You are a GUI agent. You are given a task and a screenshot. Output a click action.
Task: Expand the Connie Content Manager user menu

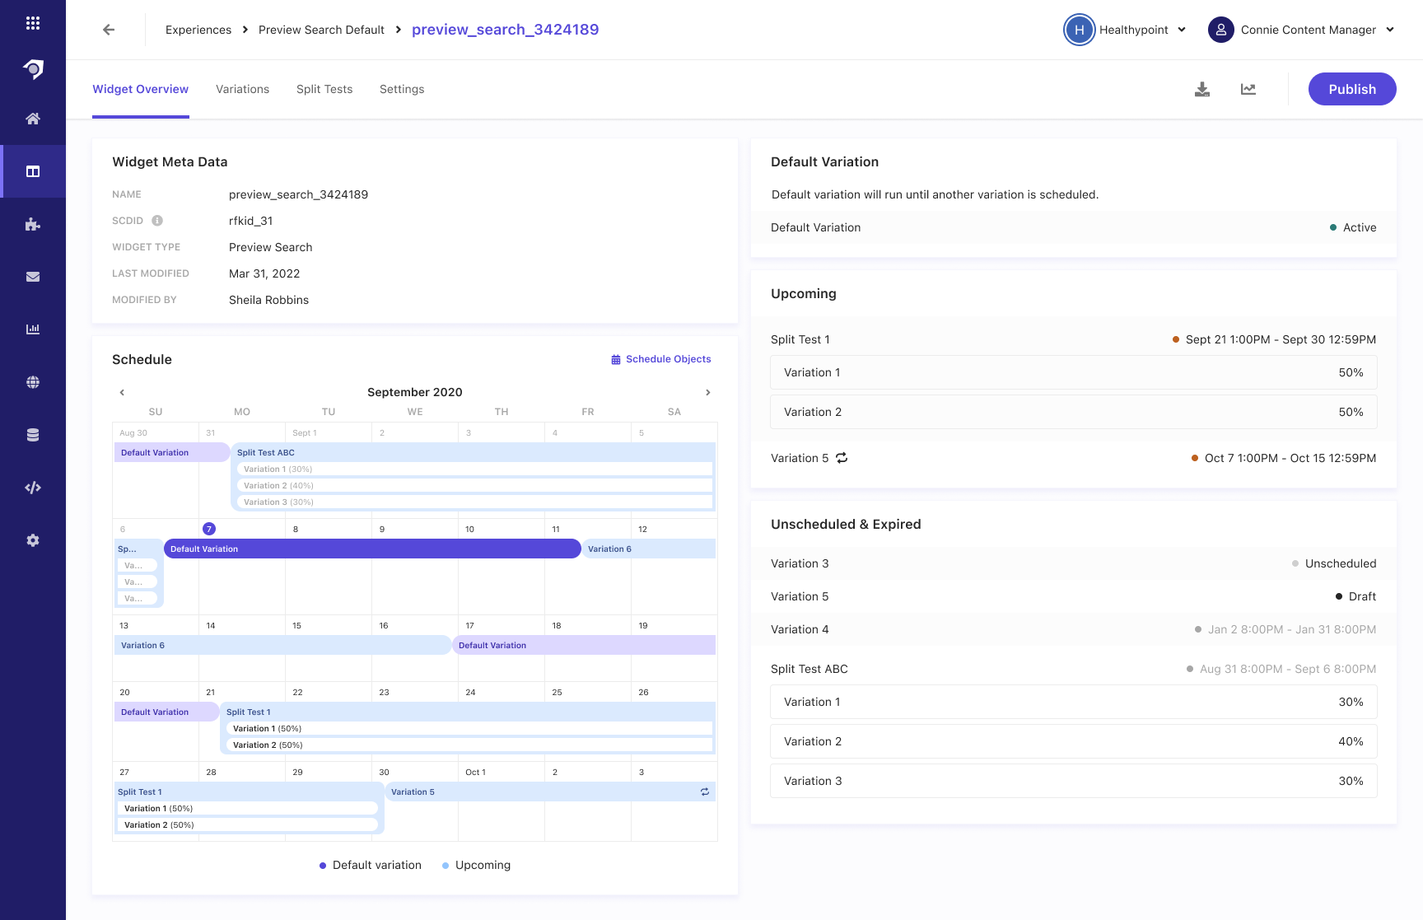coord(1390,30)
